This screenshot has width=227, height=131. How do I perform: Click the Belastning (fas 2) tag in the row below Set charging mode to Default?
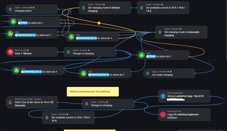click(87, 38)
